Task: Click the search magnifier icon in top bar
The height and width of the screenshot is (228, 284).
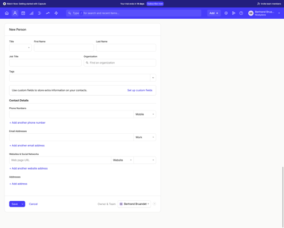Action: [x=69, y=13]
